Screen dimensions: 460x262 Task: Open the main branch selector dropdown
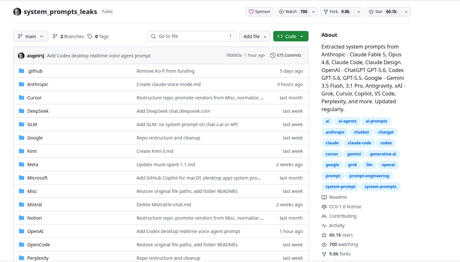coord(31,36)
